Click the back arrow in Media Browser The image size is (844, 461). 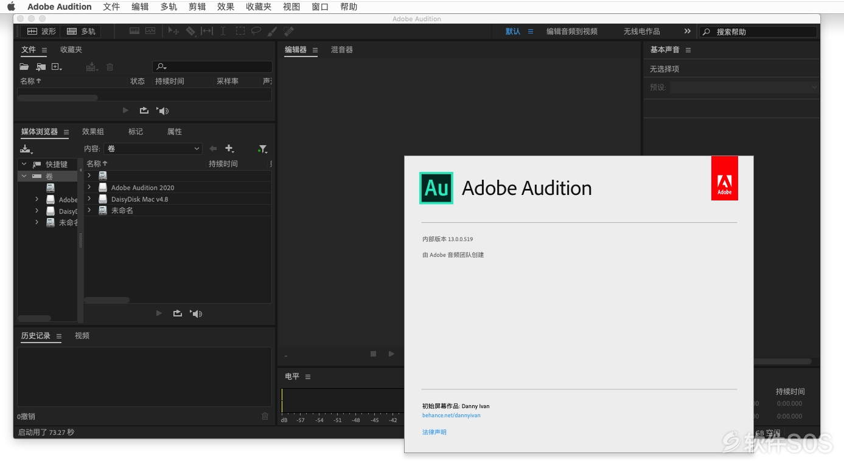[x=213, y=149]
